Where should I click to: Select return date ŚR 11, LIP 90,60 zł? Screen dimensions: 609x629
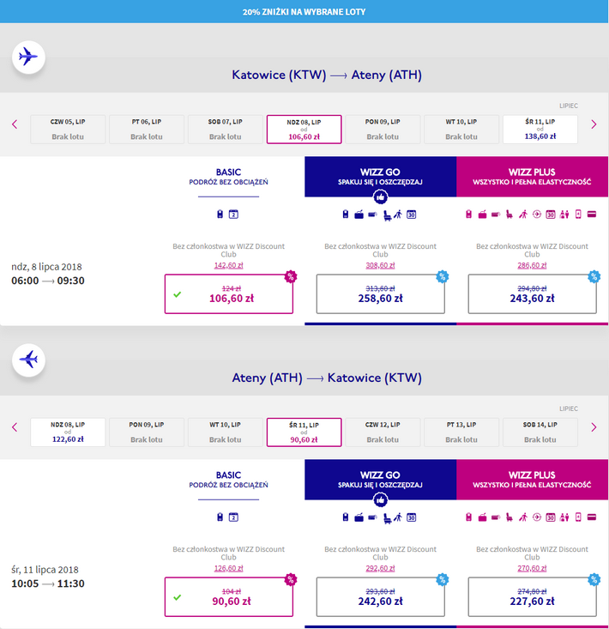point(304,432)
